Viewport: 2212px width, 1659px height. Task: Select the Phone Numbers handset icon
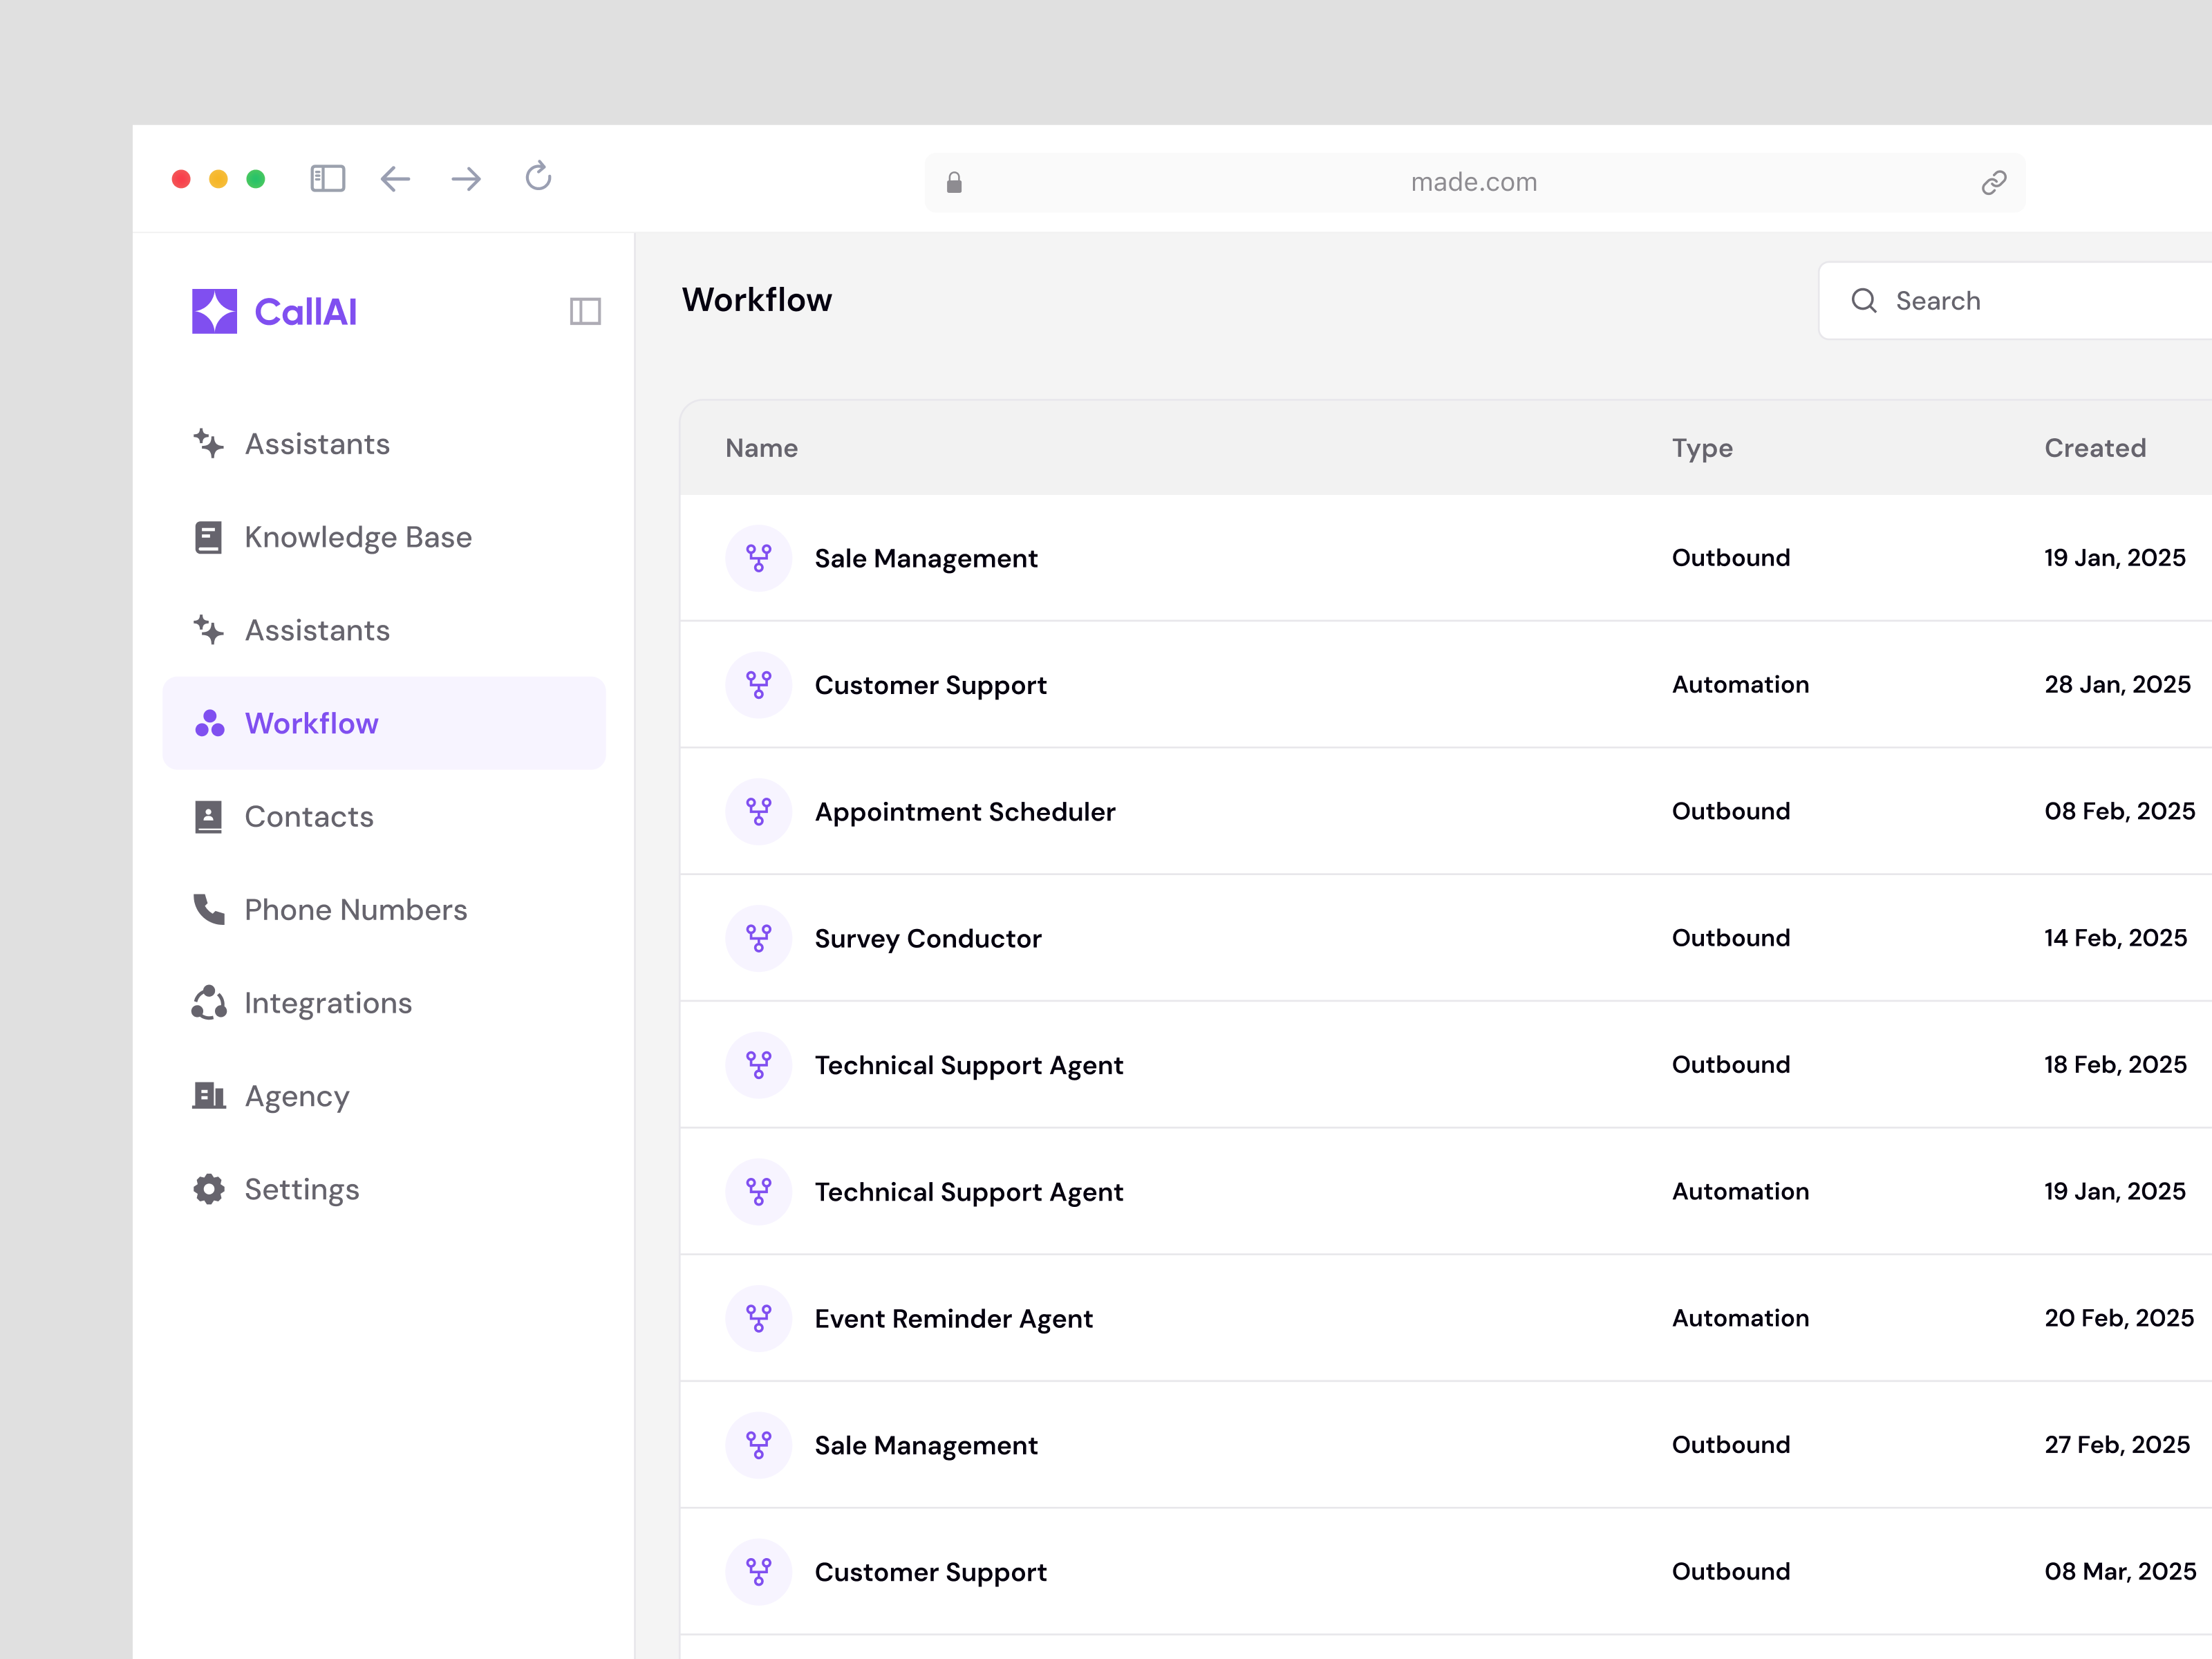(209, 910)
